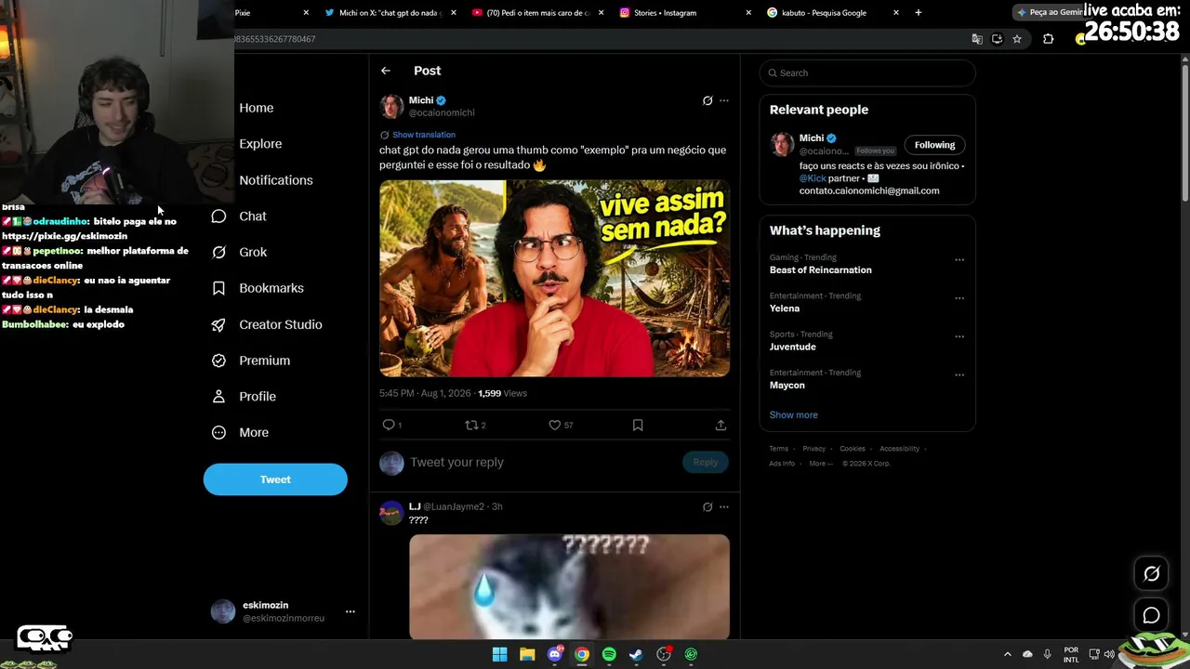Open the floating messages chat button
This screenshot has height=669, width=1190.
1151,615
